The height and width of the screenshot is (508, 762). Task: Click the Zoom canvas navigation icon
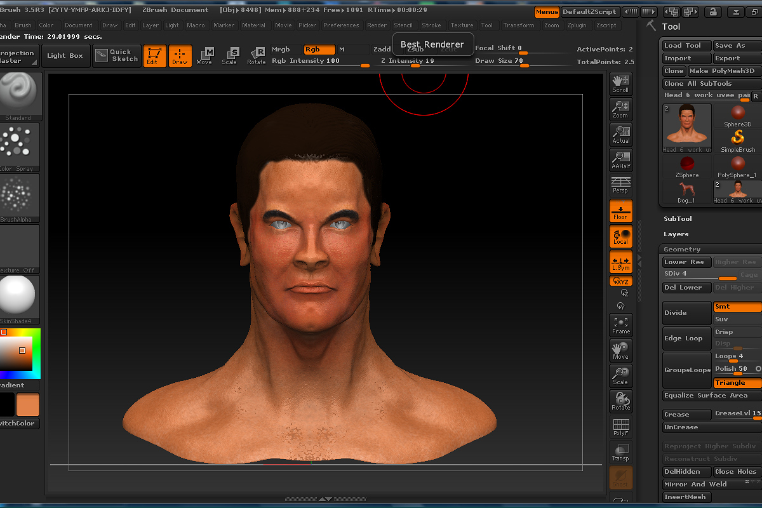click(x=620, y=109)
